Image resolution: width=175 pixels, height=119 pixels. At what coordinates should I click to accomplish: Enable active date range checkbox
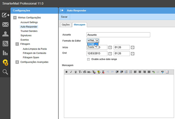coord(88,59)
